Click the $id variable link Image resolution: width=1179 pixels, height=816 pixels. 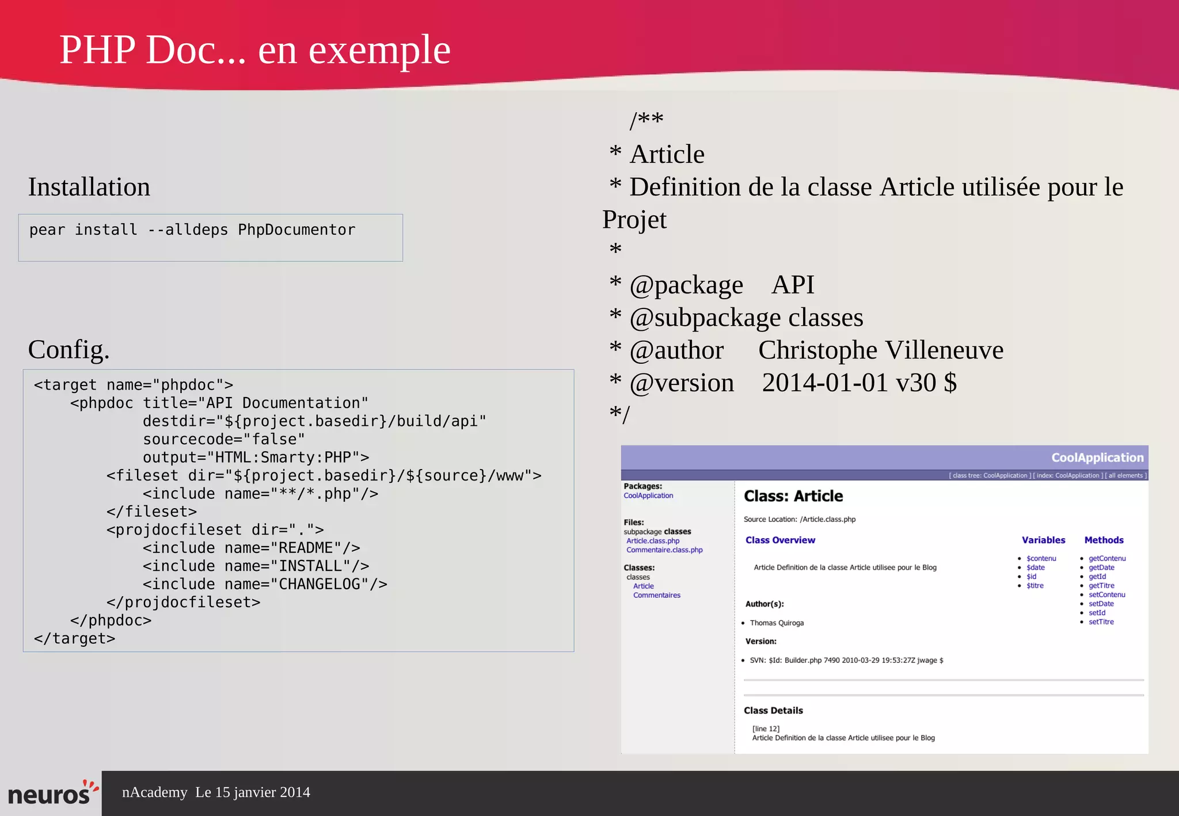tap(1031, 577)
